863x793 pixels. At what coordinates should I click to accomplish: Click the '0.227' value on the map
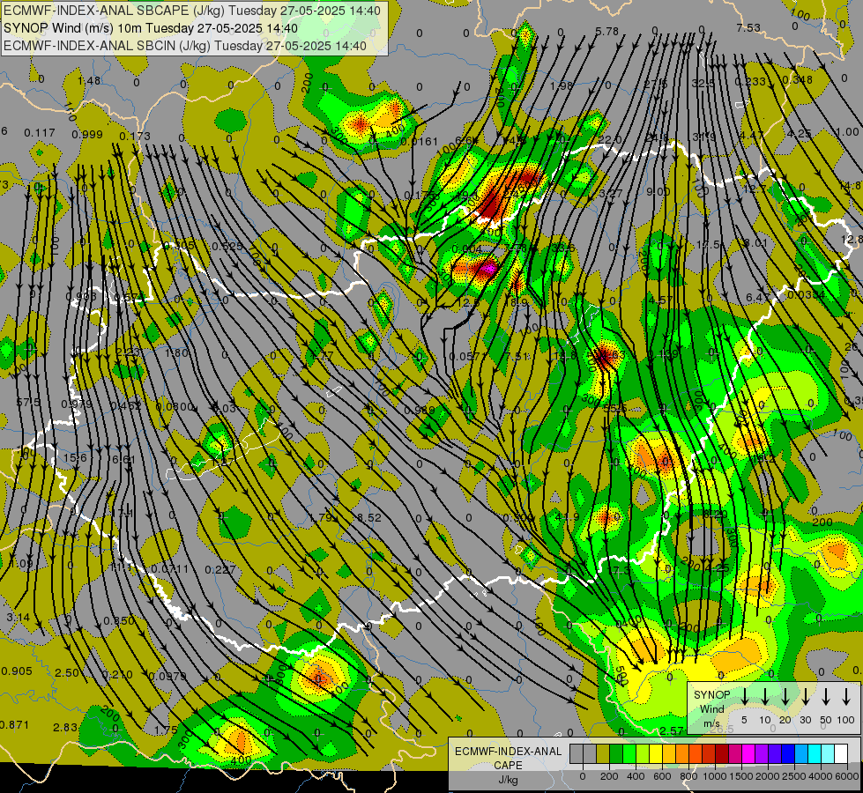tap(220, 569)
